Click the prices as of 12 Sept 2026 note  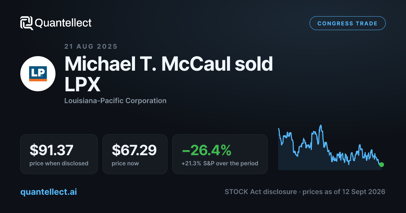(344, 192)
